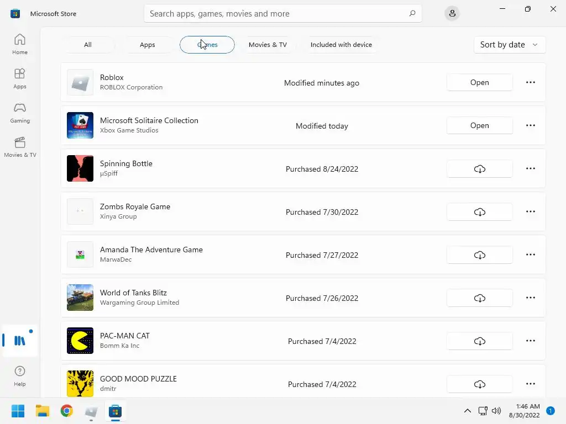Open Roblox with the Open button
This screenshot has height=424, width=566.
tap(479, 82)
